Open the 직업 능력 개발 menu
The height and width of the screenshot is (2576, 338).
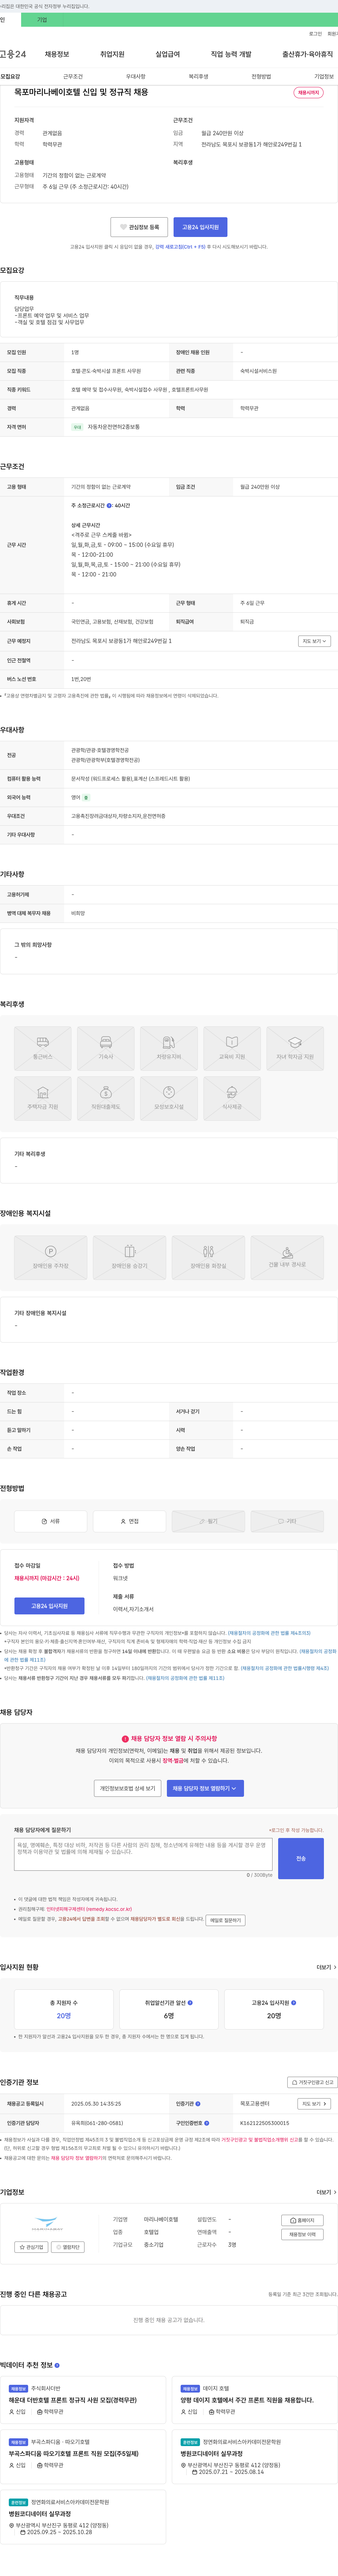click(x=231, y=54)
